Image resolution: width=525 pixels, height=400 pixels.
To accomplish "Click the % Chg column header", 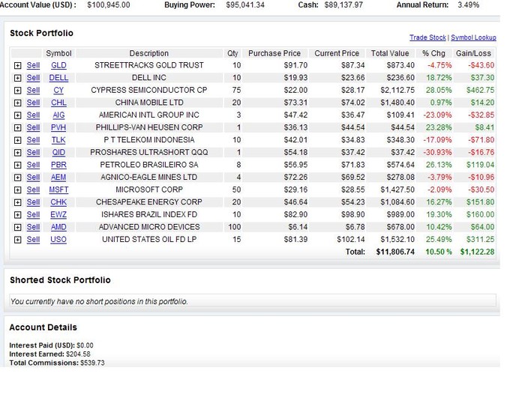I will [434, 53].
